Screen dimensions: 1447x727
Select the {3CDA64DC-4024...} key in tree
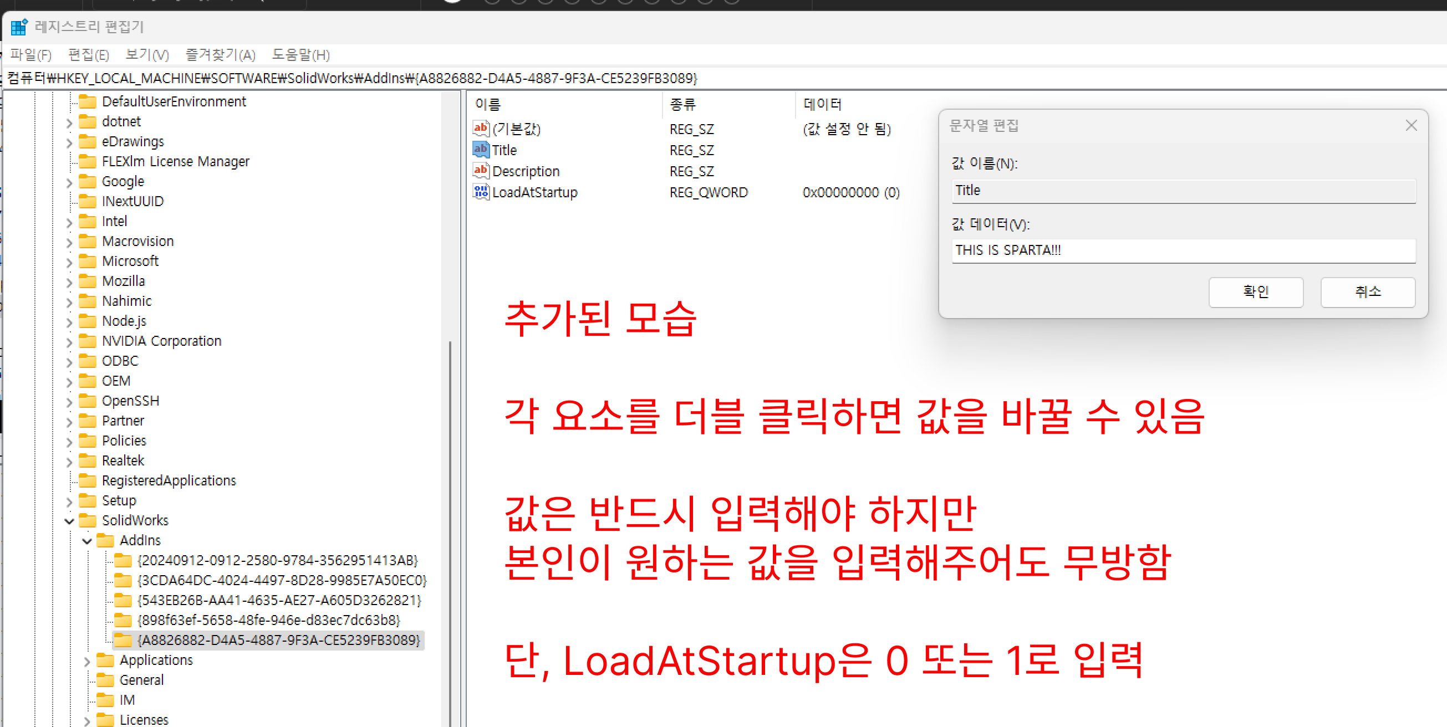click(x=282, y=580)
